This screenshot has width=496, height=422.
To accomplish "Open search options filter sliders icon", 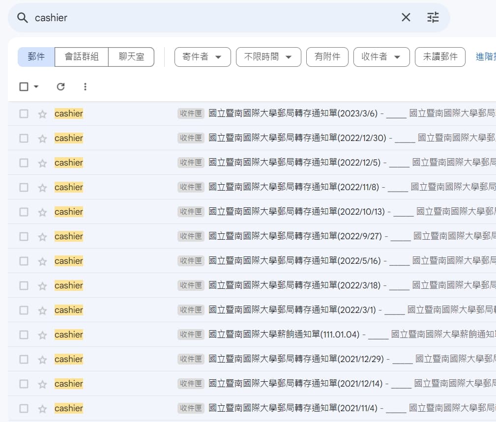I will click(x=433, y=17).
